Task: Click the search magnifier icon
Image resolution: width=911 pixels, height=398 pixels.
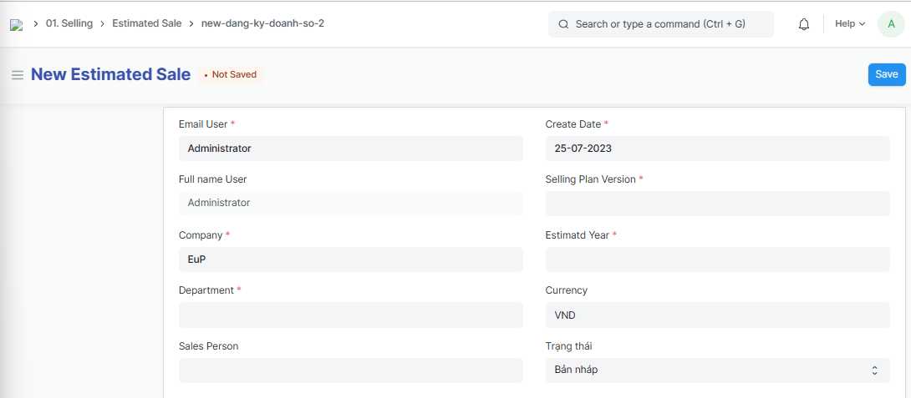Action: point(563,24)
